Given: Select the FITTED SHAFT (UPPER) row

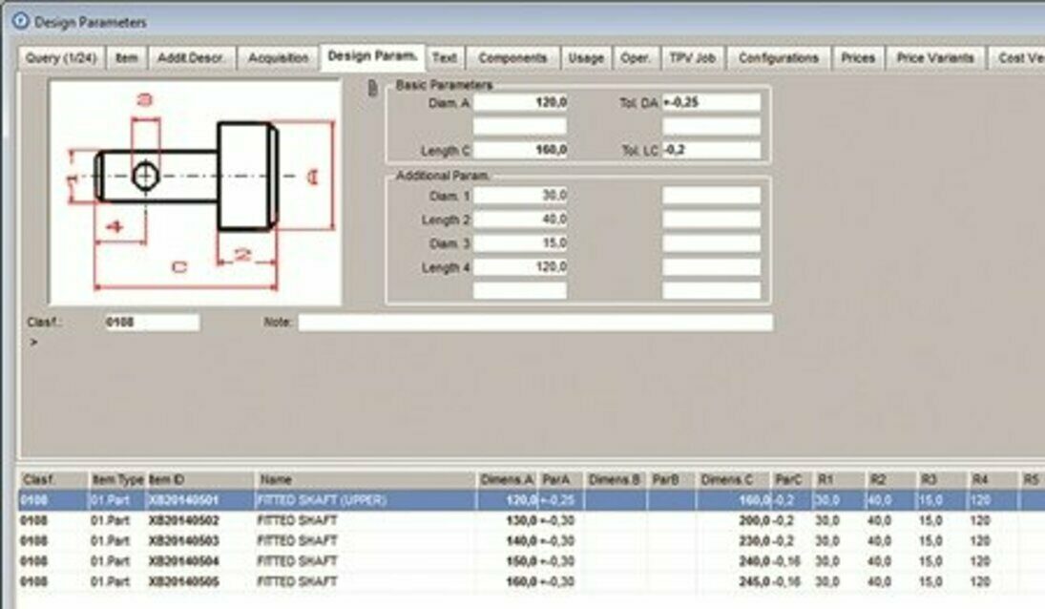Looking at the screenshot, I should point(322,500).
